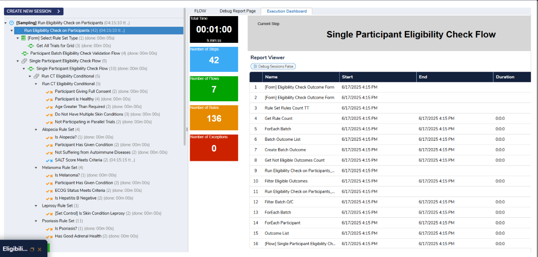Click the red Number of Exceptions tile
The width and height of the screenshot is (538, 257).
click(214, 148)
